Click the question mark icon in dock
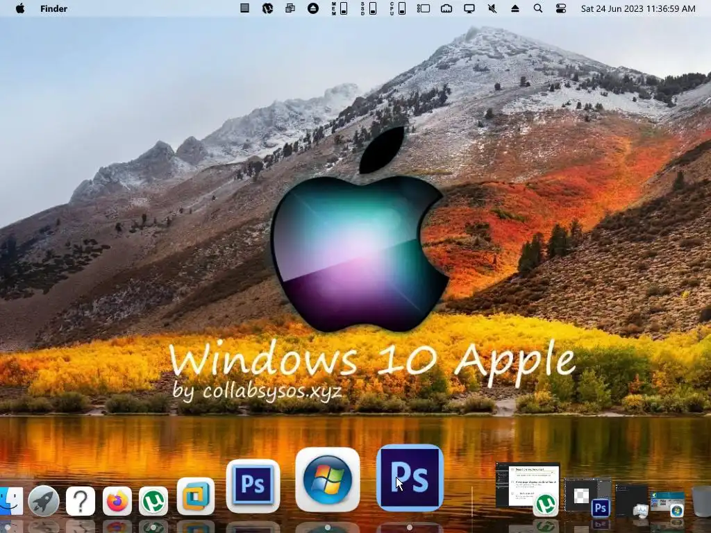The height and width of the screenshot is (533, 711). [81, 501]
